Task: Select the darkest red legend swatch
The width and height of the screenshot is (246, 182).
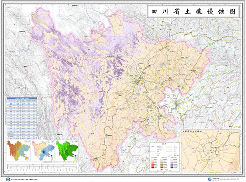Action: (153, 168)
